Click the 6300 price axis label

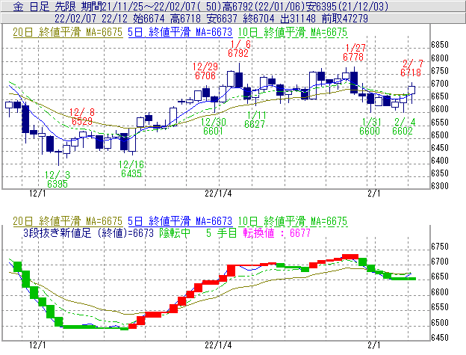[440, 186]
